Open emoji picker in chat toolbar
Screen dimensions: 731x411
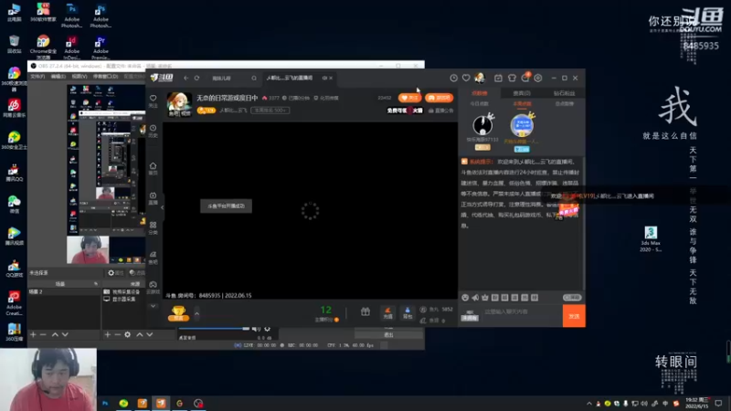click(x=465, y=298)
